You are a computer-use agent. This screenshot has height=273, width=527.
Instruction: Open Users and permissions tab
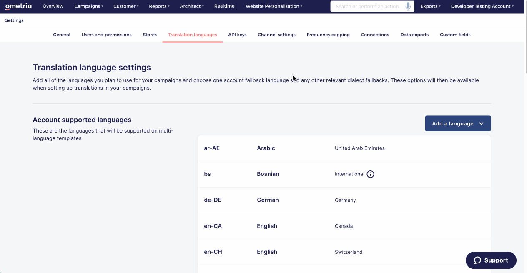(x=106, y=35)
